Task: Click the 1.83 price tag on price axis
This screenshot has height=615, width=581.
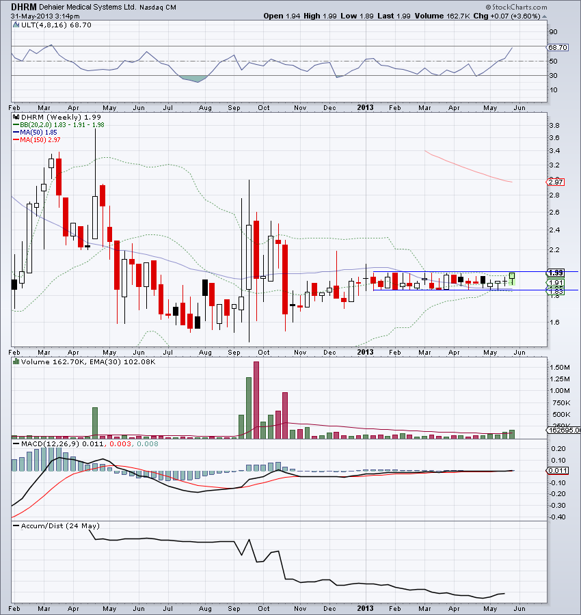Action: pos(555,292)
